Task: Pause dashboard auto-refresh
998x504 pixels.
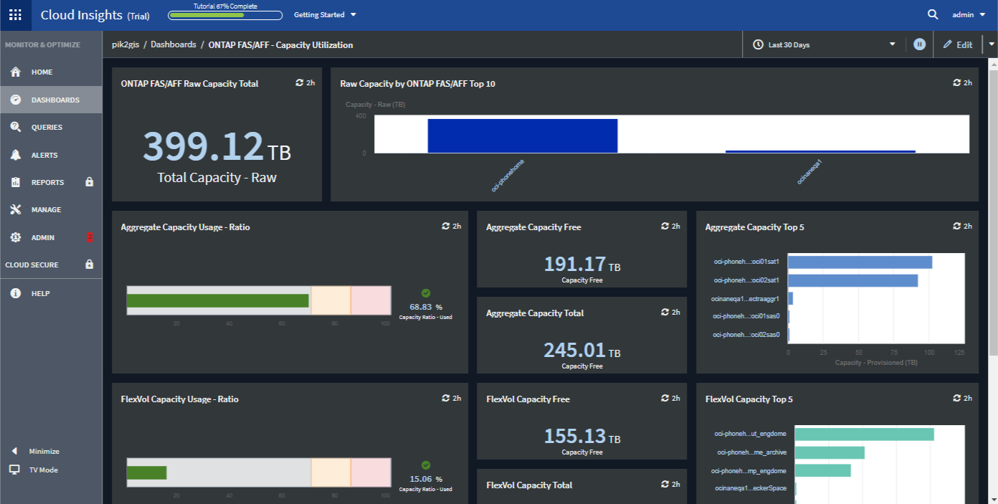Action: coord(919,44)
